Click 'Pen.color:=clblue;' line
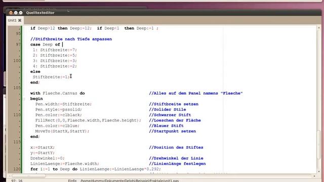 (57, 126)
